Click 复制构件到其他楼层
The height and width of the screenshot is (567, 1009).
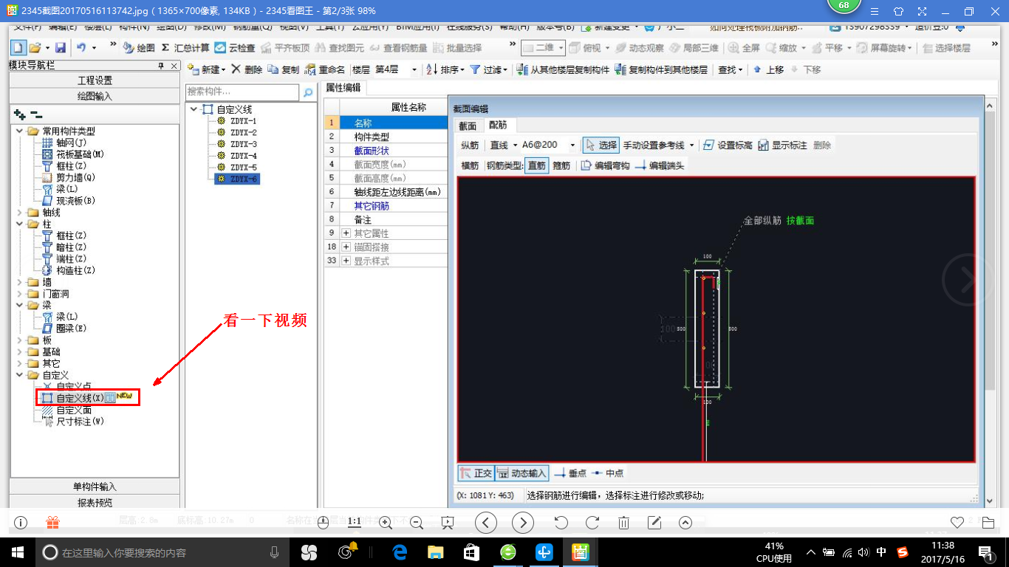click(x=660, y=69)
